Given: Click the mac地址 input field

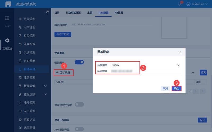Looking at the screenshot, I should click(146, 71).
